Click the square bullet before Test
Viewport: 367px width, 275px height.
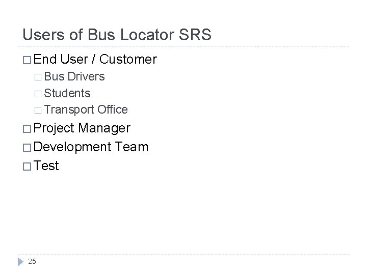click(x=27, y=166)
